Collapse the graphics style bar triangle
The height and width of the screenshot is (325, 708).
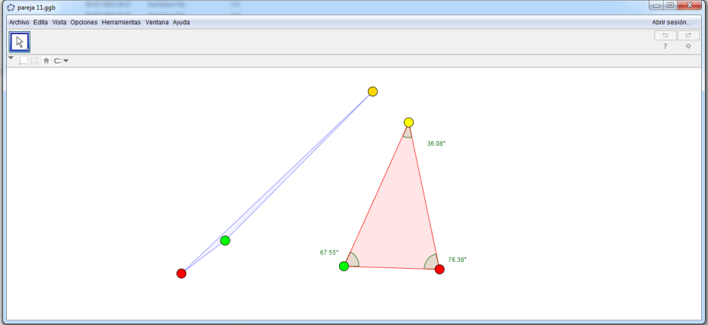point(11,58)
